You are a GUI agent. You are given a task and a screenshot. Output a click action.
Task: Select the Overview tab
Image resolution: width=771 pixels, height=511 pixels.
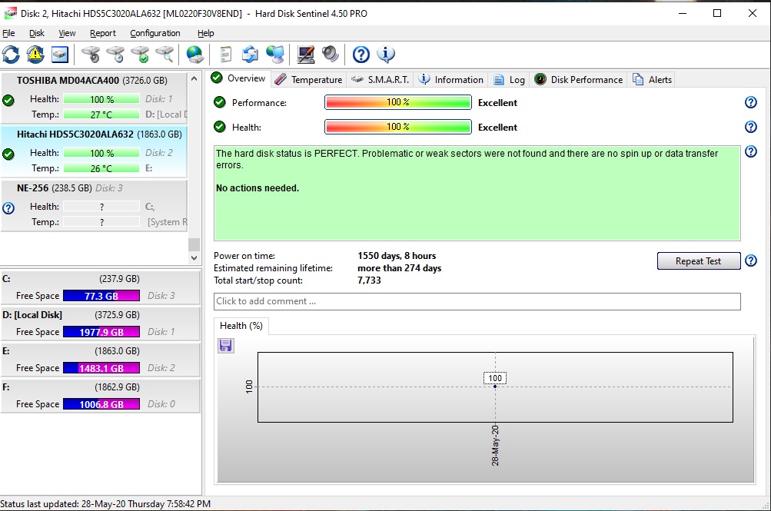pyautogui.click(x=238, y=78)
